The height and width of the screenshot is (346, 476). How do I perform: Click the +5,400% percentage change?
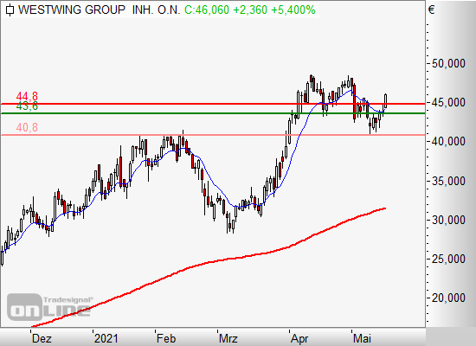[x=293, y=10]
